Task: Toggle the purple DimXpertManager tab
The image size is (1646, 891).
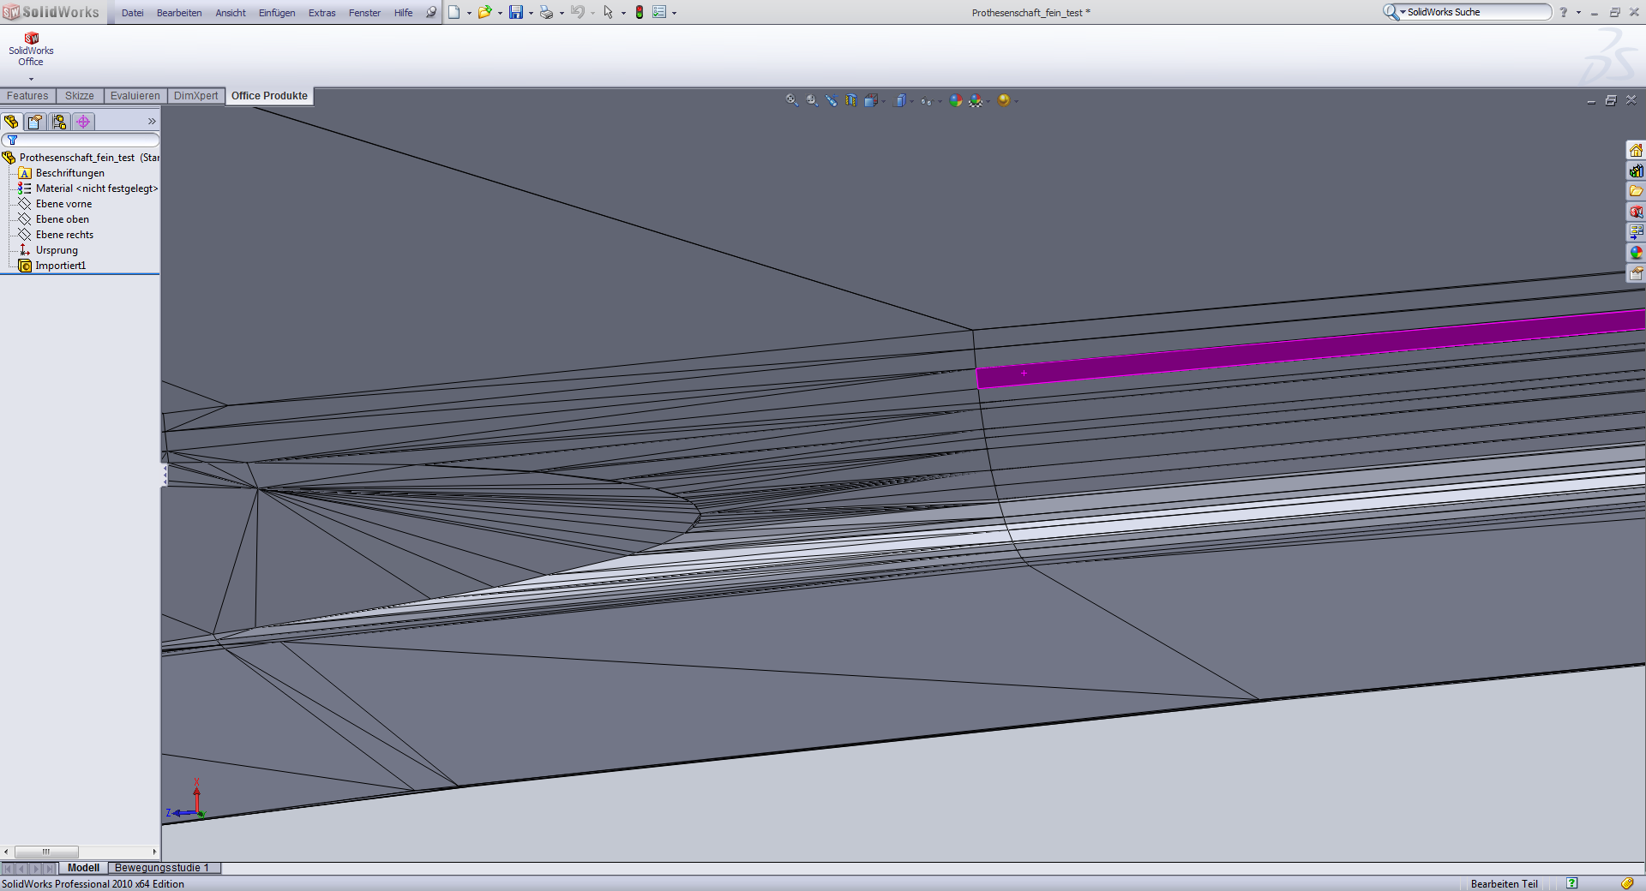Action: click(83, 122)
